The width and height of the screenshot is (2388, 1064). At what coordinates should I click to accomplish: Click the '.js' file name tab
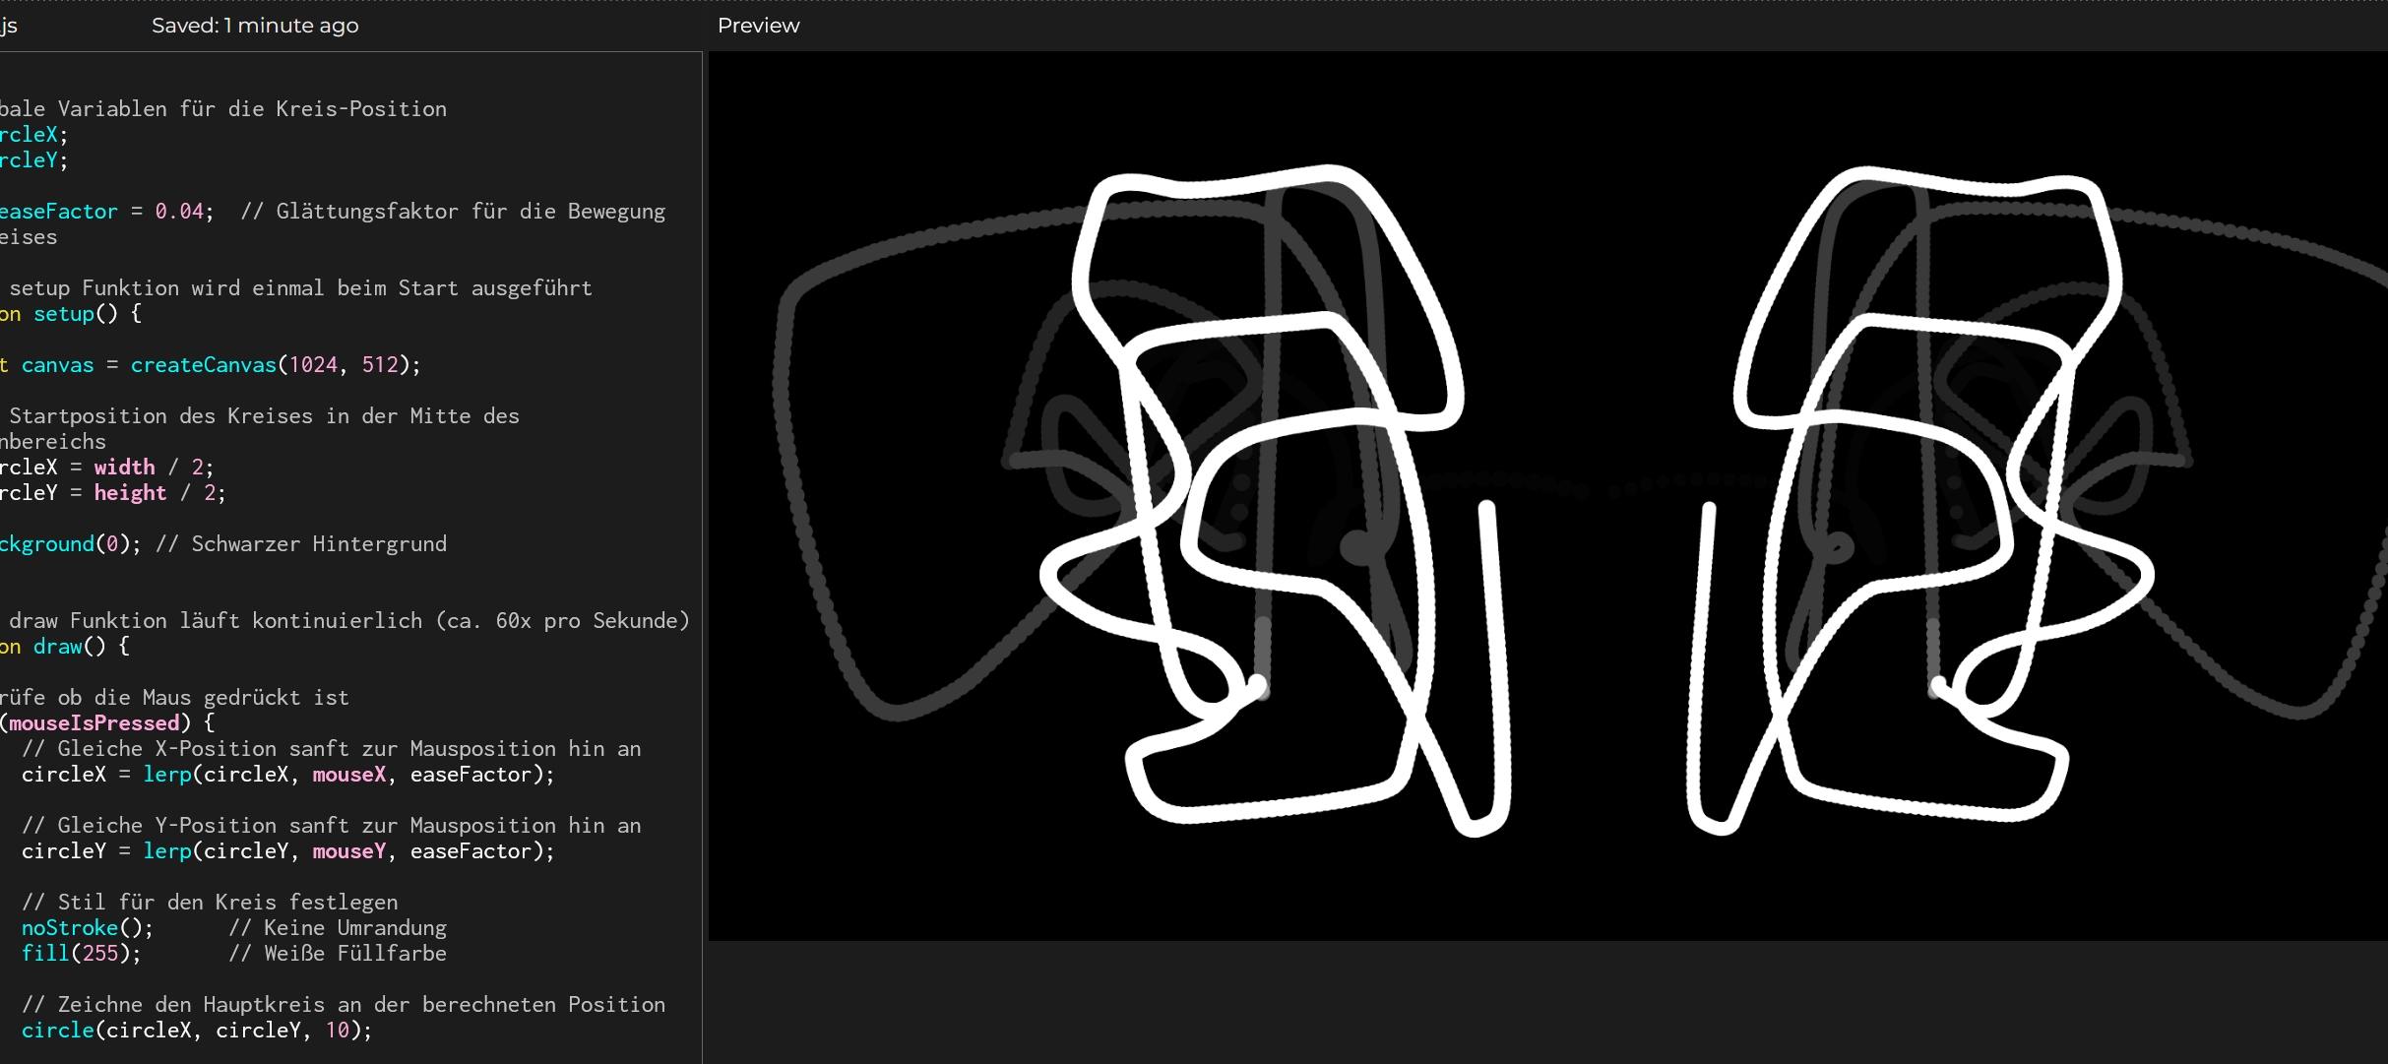[x=9, y=26]
